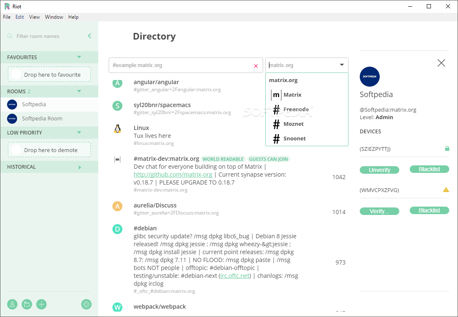Image resolution: width=458 pixels, height=317 pixels.
Task: Open the Softpedia Room entry in sidebar
Action: coord(49,118)
